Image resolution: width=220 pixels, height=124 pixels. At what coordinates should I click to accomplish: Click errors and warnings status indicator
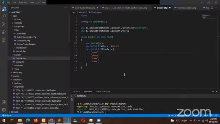pyautogui.click(x=7, y=116)
